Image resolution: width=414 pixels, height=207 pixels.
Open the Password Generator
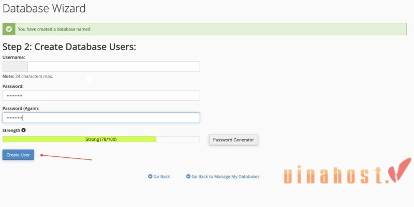pos(233,140)
